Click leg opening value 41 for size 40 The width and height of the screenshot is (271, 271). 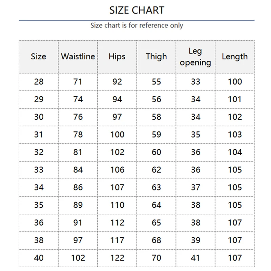click(195, 258)
